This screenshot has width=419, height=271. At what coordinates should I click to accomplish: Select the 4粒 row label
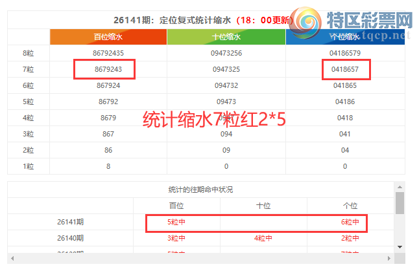[x=29, y=118]
